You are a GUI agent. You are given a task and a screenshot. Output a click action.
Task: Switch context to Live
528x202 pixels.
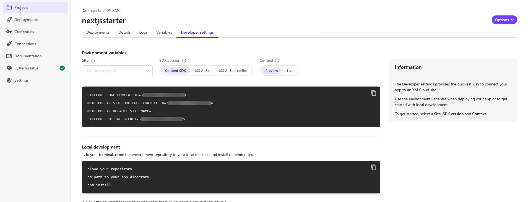(x=290, y=71)
